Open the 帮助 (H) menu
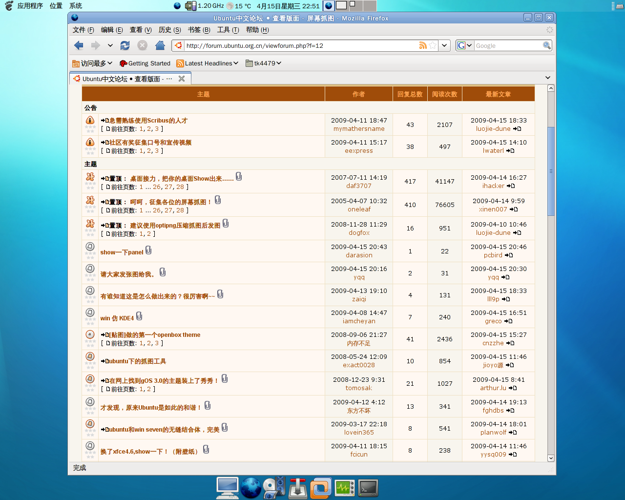 257,30
